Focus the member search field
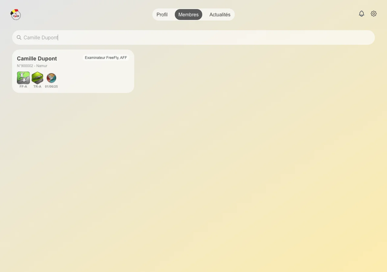The height and width of the screenshot is (272, 387). click(193, 37)
